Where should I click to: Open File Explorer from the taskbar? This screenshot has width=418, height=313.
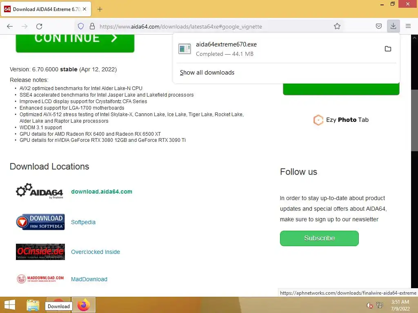coord(33,305)
